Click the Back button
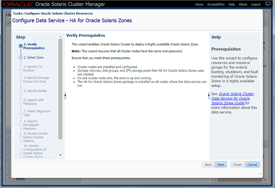 pos(208,164)
